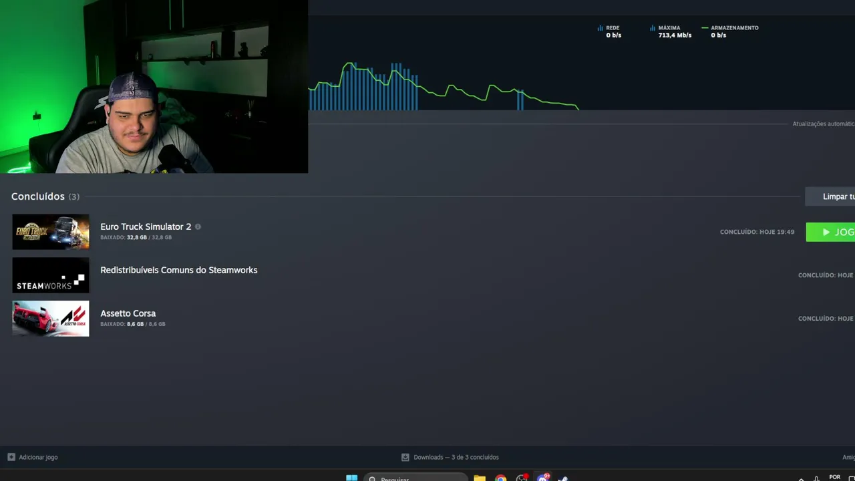Image resolution: width=855 pixels, height=481 pixels.
Task: Click the MÁXIMA 713,4 Mb/s peak stat
Action: (671, 31)
